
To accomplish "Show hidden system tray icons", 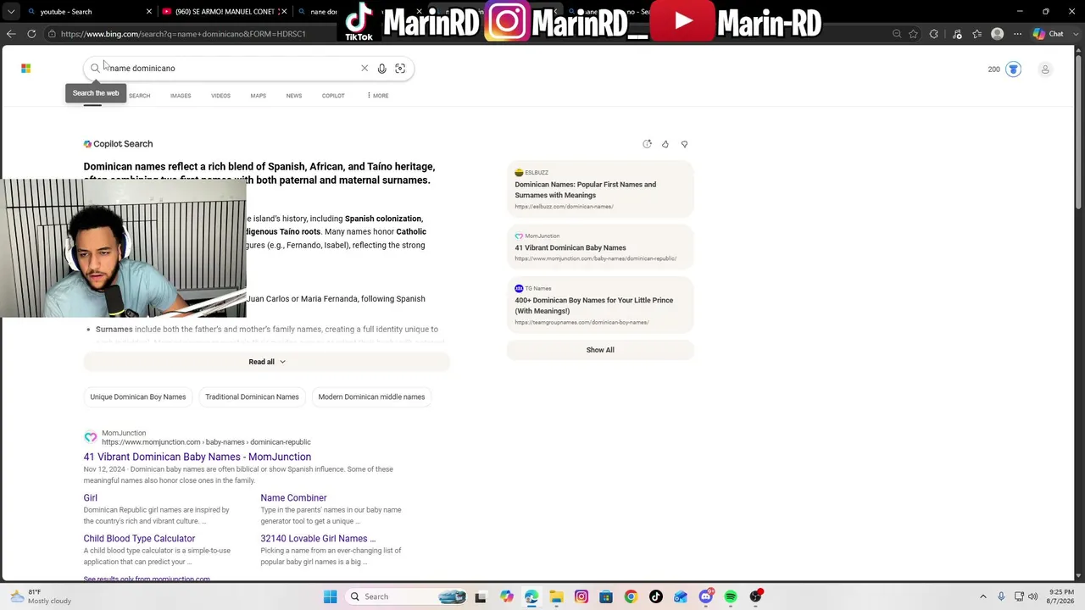I will (x=983, y=596).
